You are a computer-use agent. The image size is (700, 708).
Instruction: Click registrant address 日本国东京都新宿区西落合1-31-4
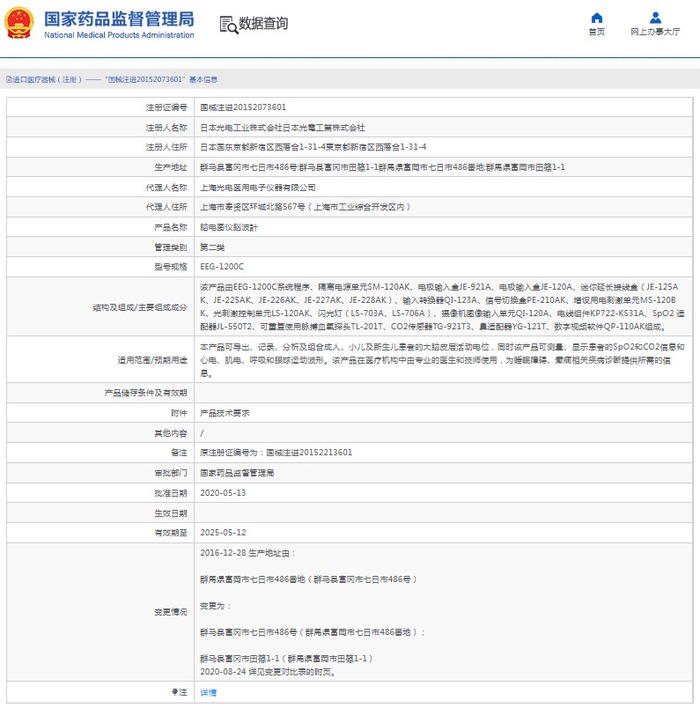point(263,147)
